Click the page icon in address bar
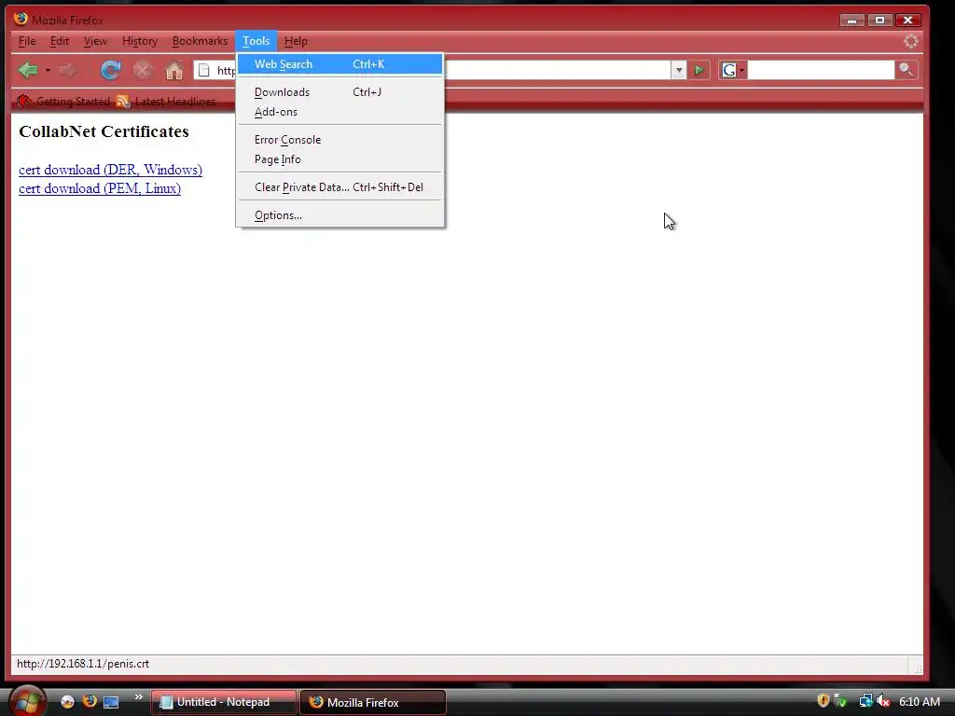 (204, 71)
